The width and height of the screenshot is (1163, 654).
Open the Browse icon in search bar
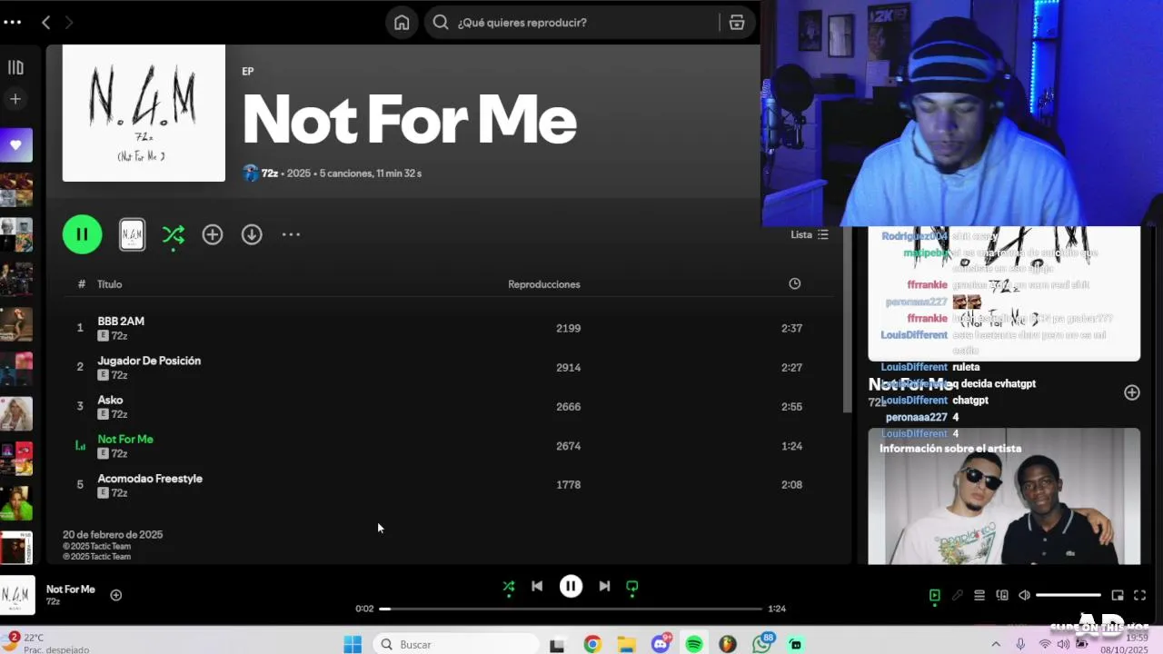tap(737, 22)
